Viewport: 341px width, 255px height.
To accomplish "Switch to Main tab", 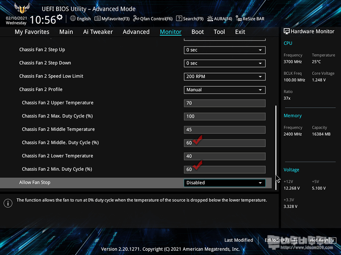I will coord(66,32).
